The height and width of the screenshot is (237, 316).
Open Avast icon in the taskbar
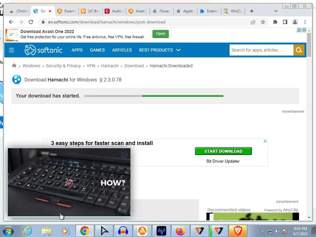pyautogui.click(x=142, y=231)
